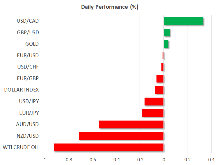Viewport: 219px width, 165px height.
Task: Select the WTI CRUDE OIL bar
Action: pos(108,148)
